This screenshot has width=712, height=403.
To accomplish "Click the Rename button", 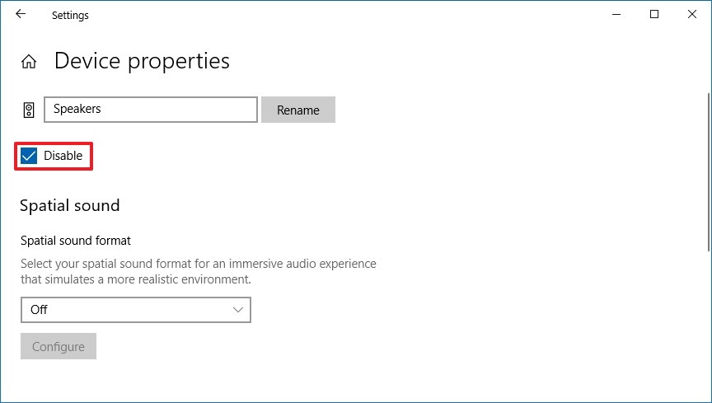I will pos(298,110).
